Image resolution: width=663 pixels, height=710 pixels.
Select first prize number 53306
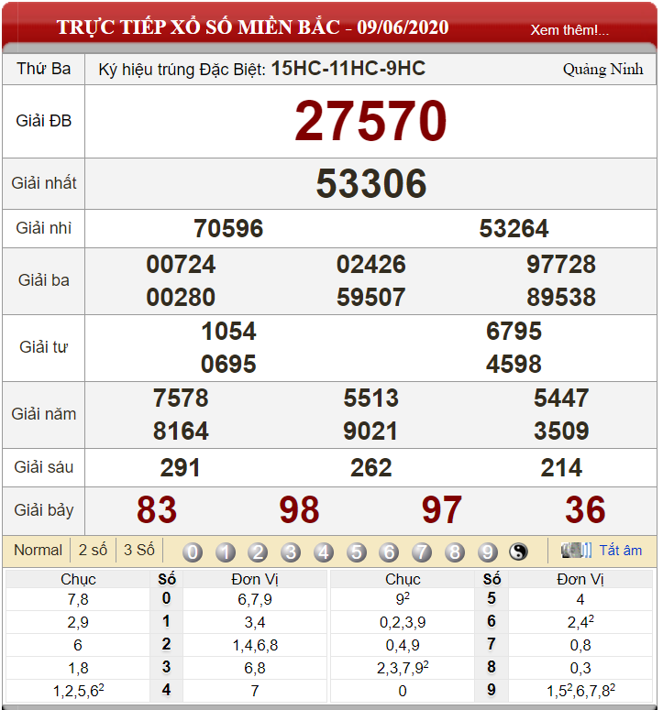point(371,183)
